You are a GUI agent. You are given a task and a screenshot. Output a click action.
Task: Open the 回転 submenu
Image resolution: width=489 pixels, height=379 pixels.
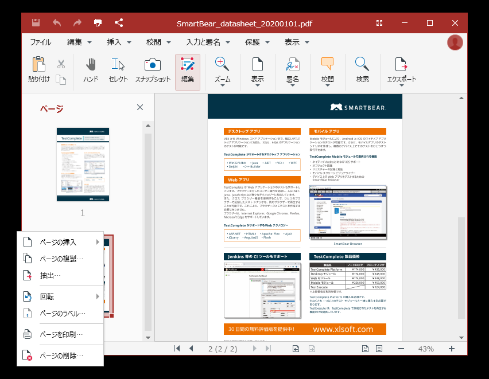click(60, 296)
